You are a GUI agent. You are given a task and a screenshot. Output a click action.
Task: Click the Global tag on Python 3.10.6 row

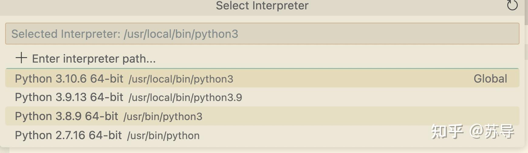tap(490, 79)
